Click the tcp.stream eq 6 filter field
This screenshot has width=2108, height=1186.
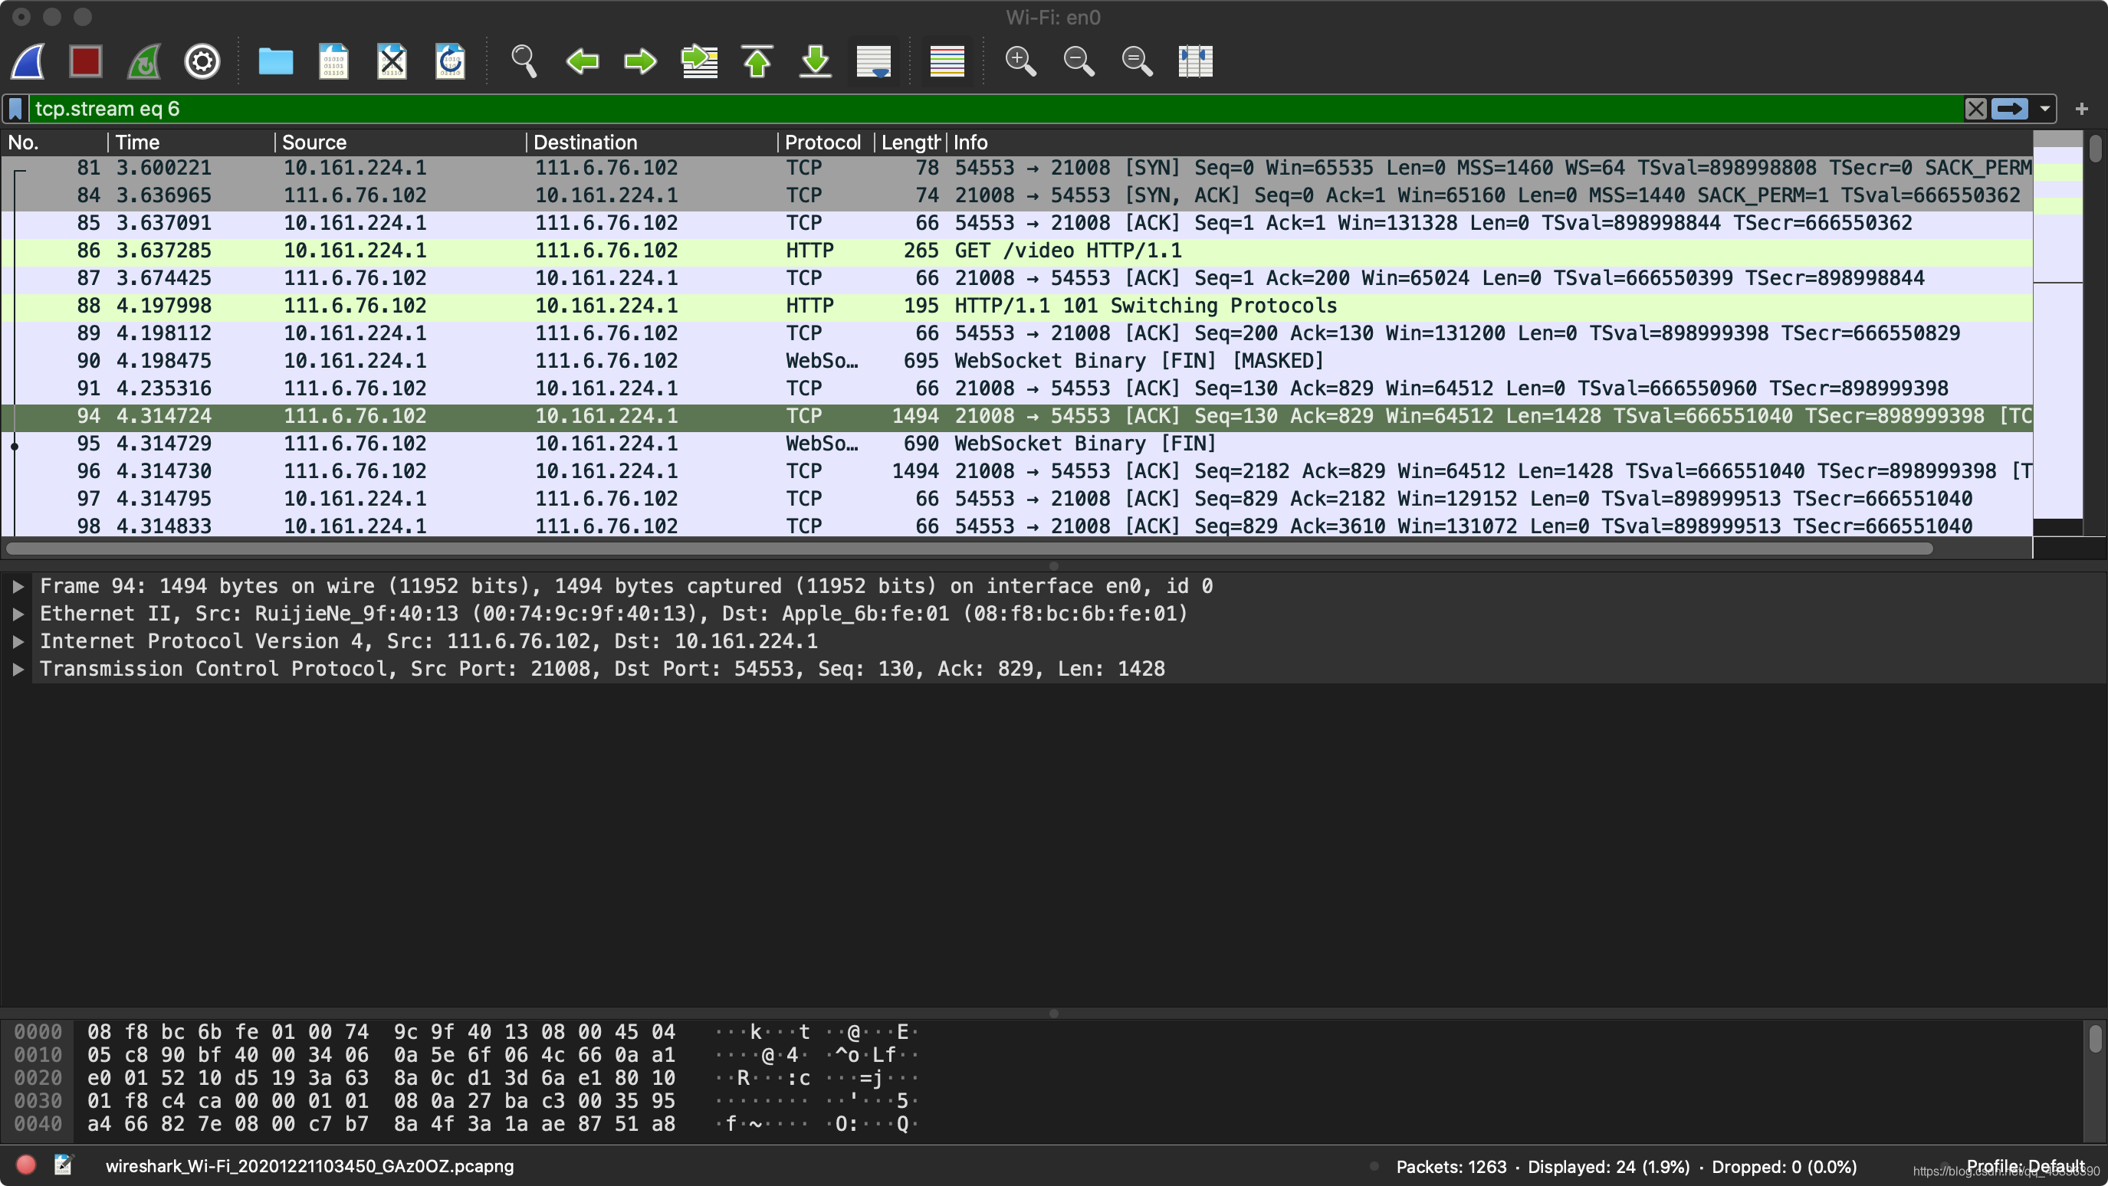[x=996, y=109]
